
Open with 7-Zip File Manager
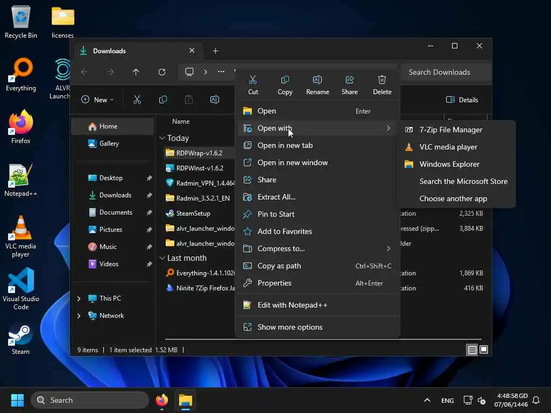click(x=457, y=130)
